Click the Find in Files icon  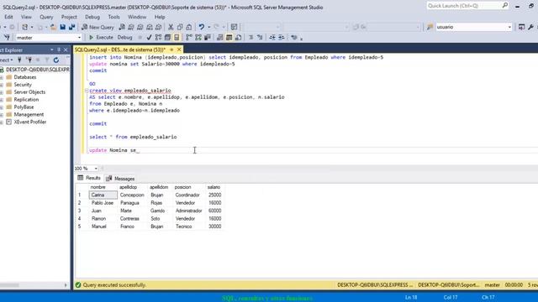click(430, 27)
